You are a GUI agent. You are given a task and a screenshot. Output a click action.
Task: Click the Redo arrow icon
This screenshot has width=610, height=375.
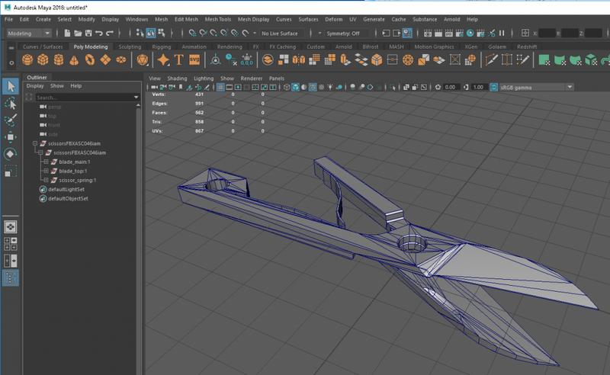coord(110,33)
